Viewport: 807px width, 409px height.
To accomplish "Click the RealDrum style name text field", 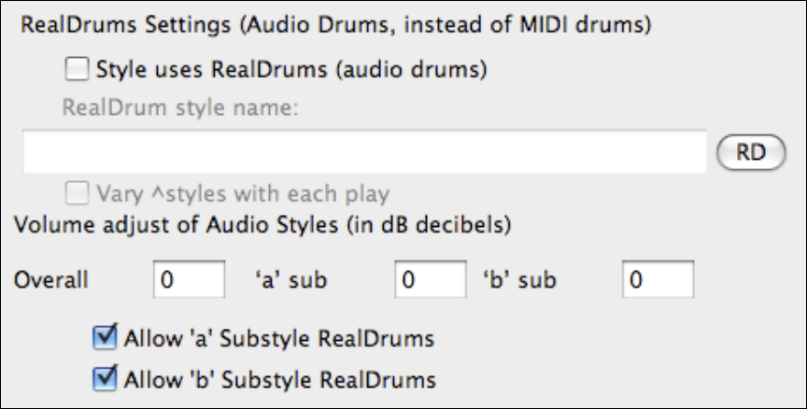I will [x=364, y=152].
